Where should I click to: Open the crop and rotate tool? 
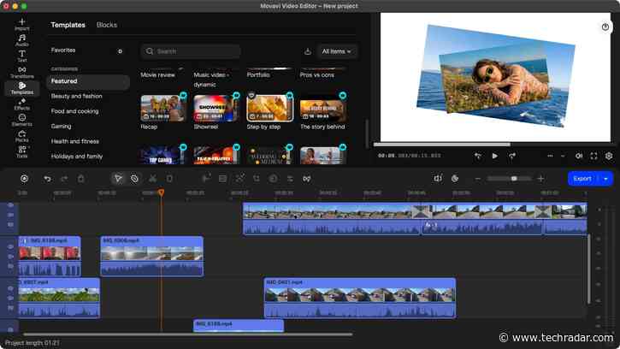point(257,179)
